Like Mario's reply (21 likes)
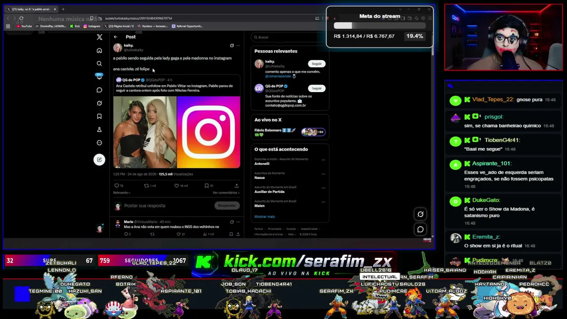 (181, 234)
